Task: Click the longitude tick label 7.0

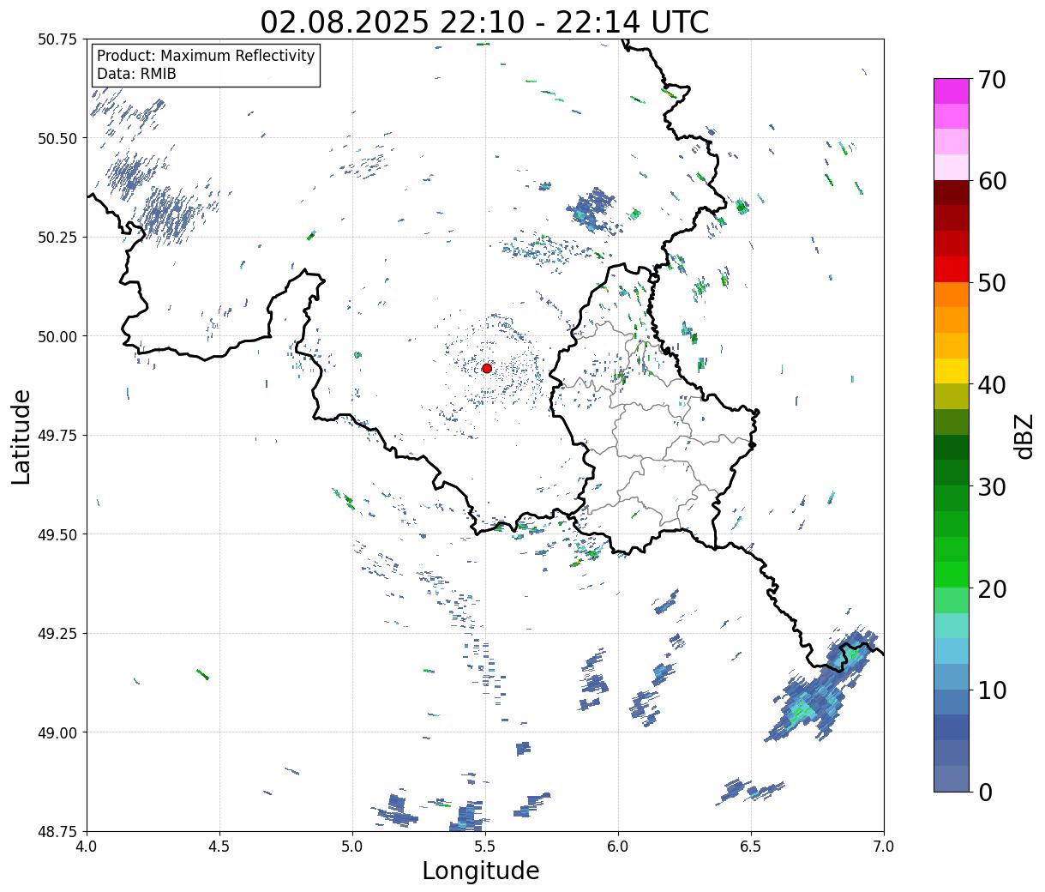Action: click(x=884, y=846)
